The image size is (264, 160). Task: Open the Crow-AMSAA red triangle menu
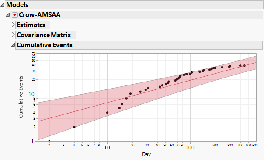coord(15,15)
